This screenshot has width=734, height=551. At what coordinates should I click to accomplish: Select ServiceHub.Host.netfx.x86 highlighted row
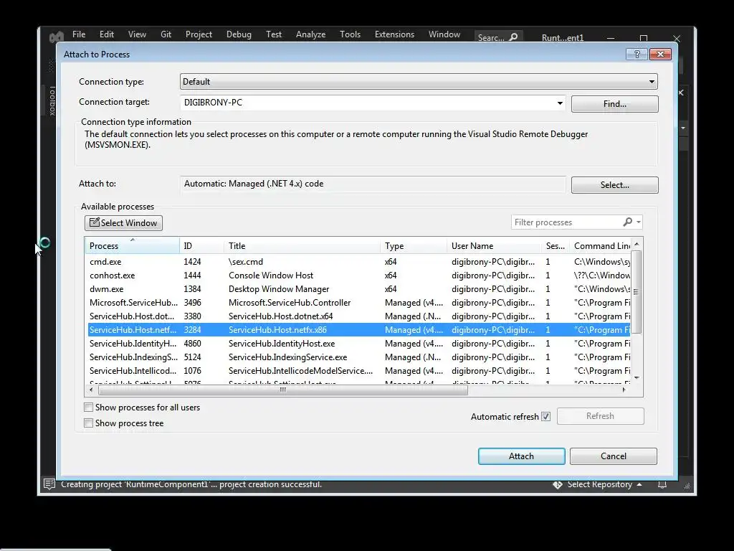359,330
